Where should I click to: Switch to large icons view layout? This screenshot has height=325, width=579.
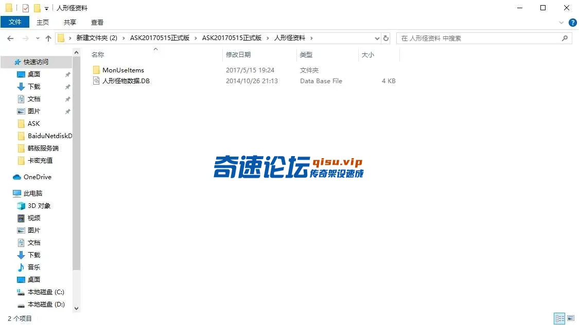[571, 318]
